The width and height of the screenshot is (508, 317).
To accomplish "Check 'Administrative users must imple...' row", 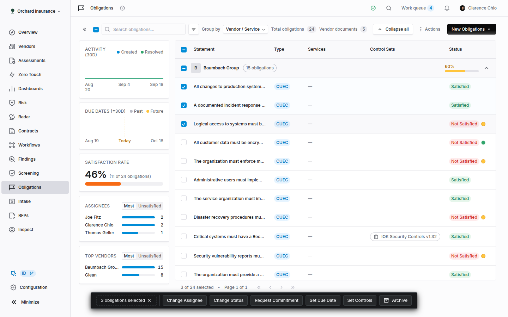I will pyautogui.click(x=184, y=180).
